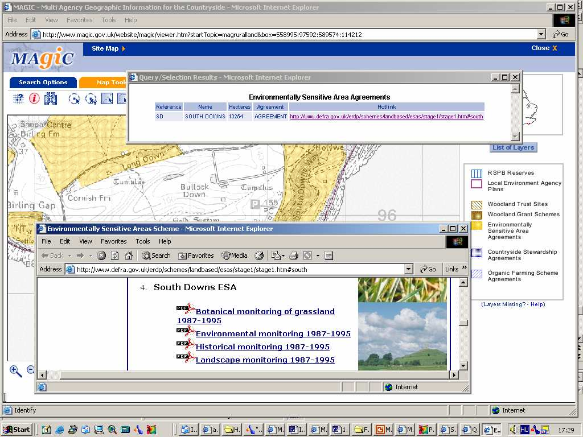The image size is (583, 437).
Task: Open dropdown arrow next to the disabled toolbar icon
Action: (x=318, y=255)
